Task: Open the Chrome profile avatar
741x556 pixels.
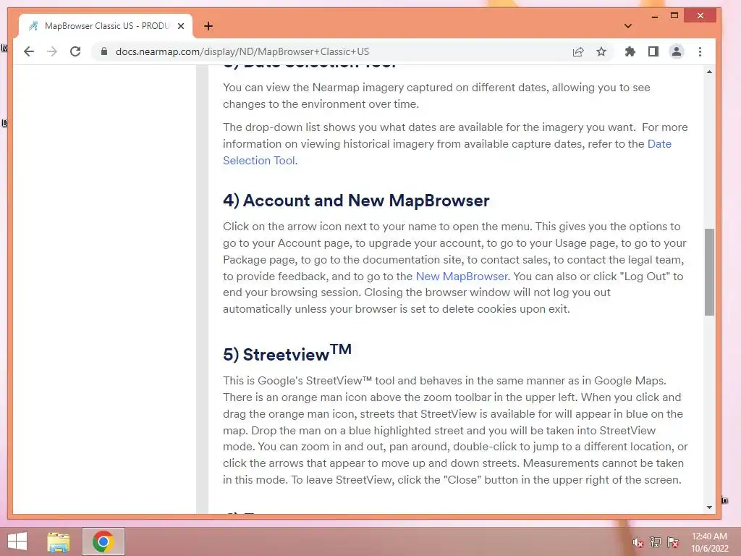Action: pos(677,51)
